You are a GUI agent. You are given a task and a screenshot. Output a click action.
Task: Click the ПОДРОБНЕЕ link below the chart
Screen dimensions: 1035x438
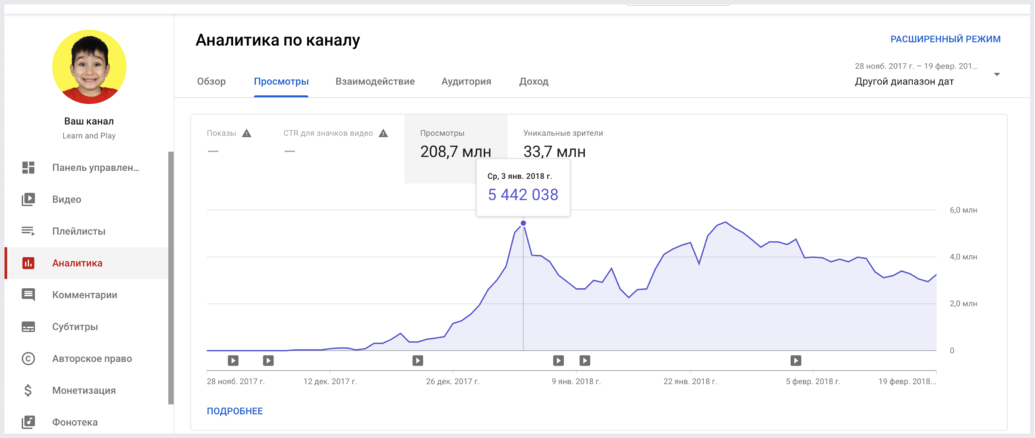(x=235, y=411)
